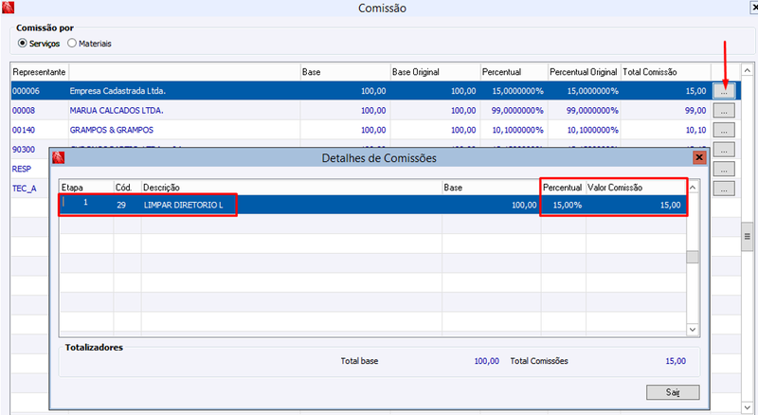Open details button for GRAMPOS & GRAMPOS row
Screen dimensions: 758x415
[x=724, y=130]
